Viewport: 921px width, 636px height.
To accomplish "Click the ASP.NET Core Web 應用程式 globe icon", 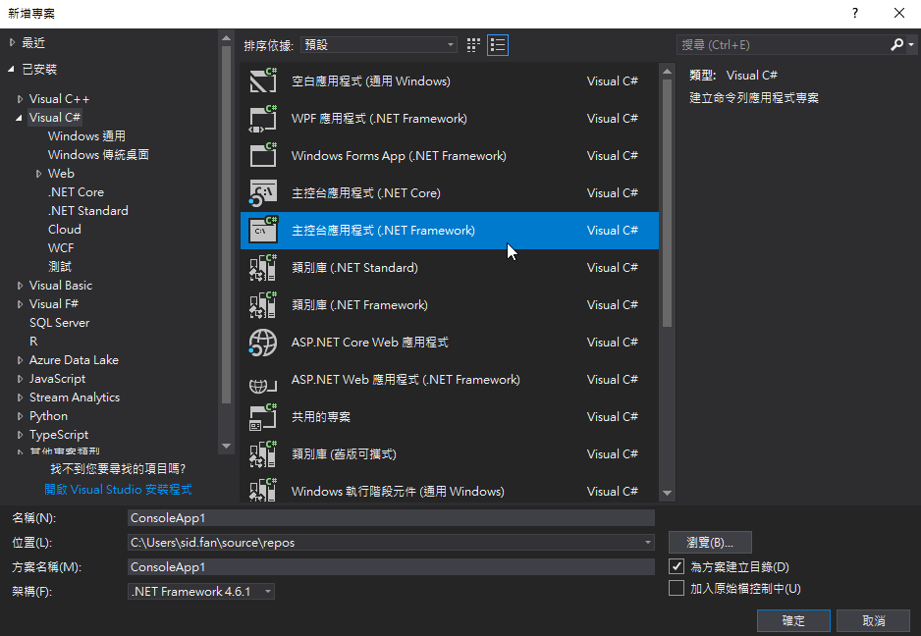I will click(x=263, y=342).
